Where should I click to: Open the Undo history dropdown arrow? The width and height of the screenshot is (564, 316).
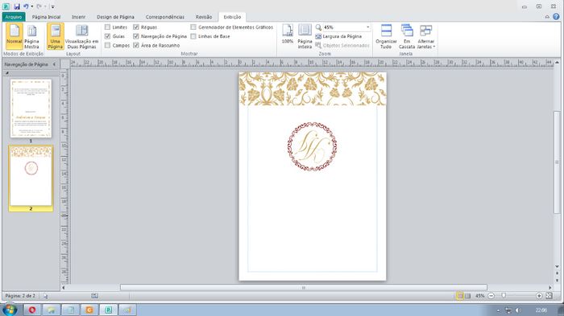pos(32,6)
